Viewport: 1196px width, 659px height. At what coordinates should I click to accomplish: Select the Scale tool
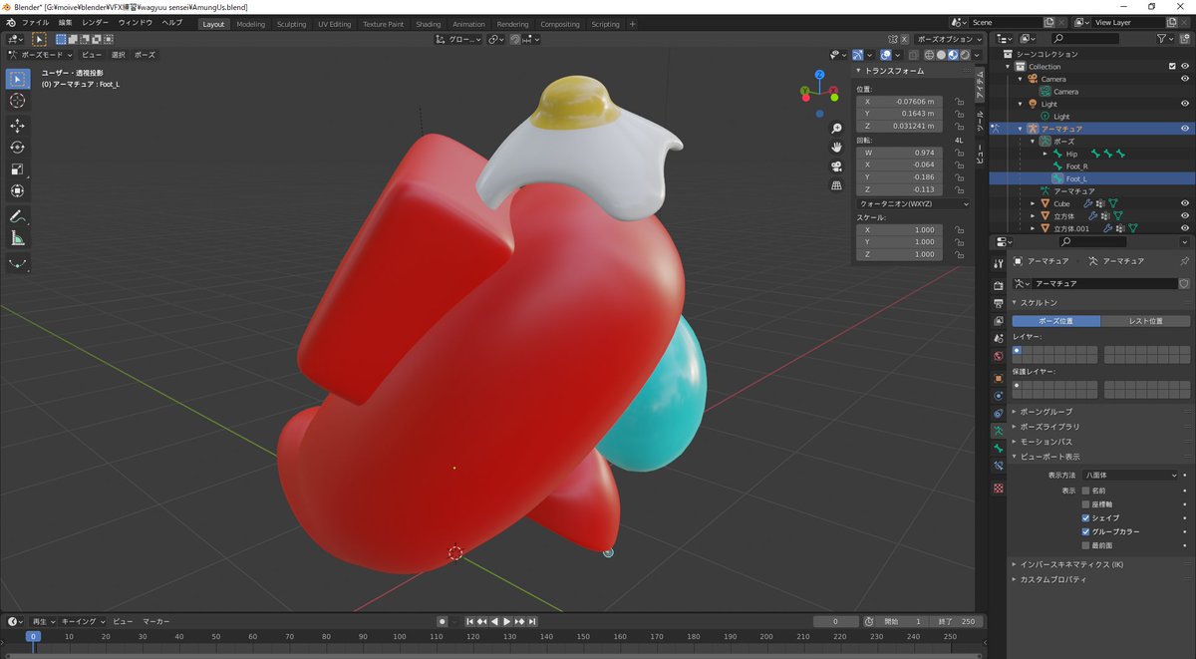click(x=18, y=169)
